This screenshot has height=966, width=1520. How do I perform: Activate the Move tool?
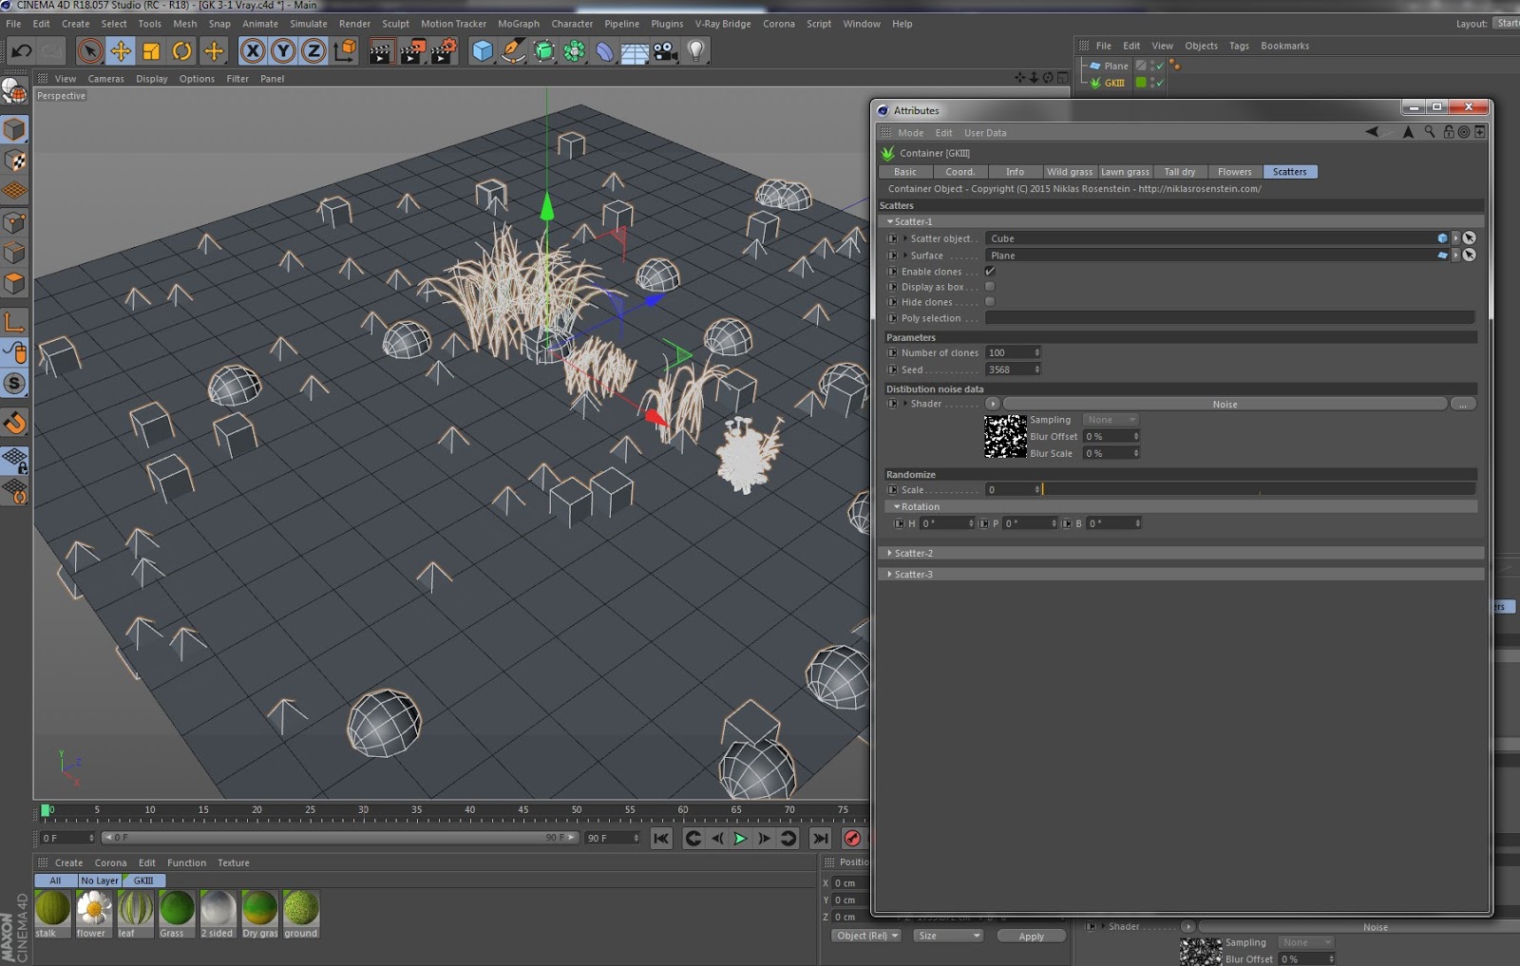pyautogui.click(x=121, y=50)
